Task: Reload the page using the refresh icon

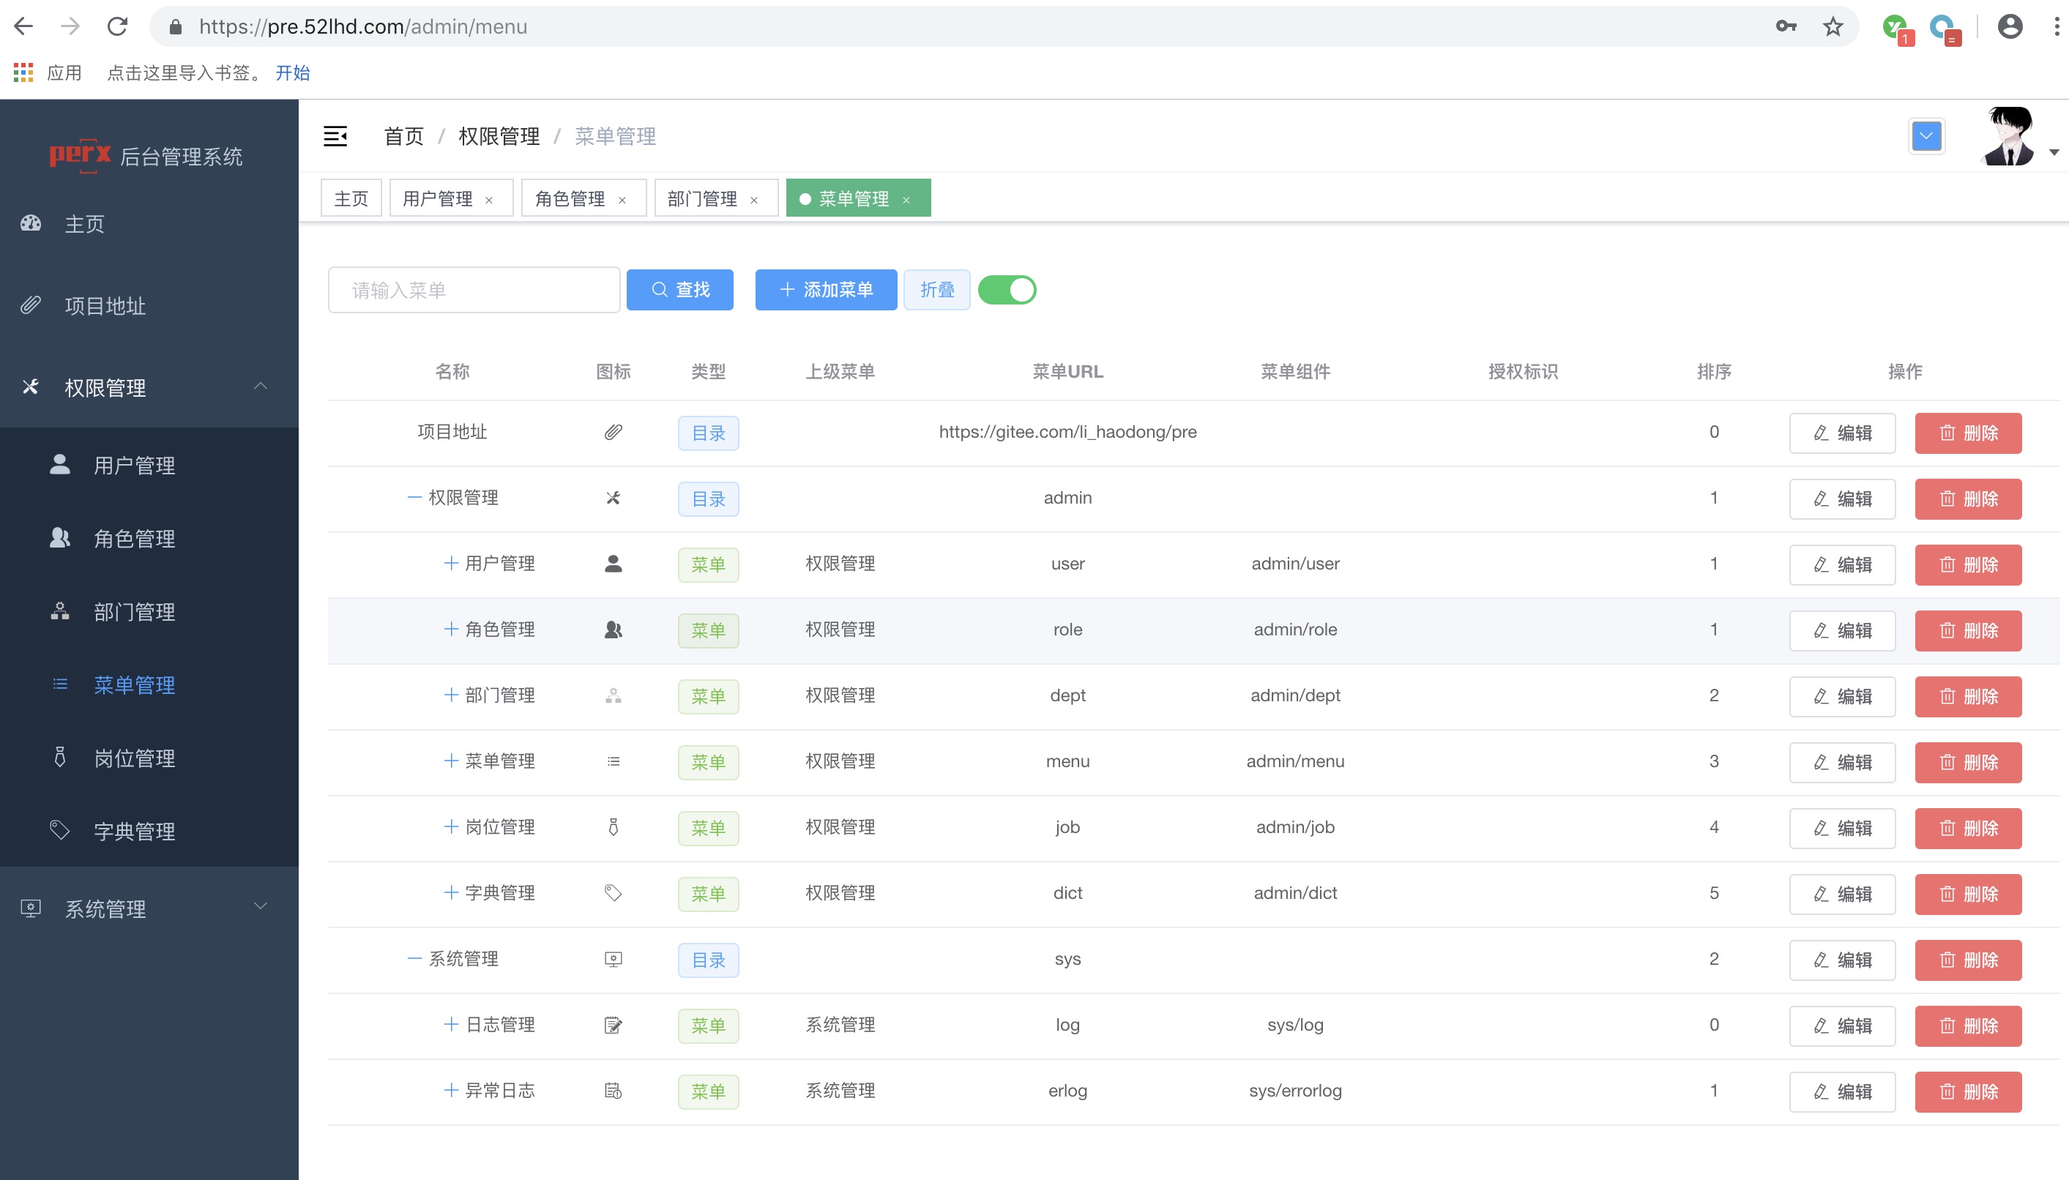Action: pyautogui.click(x=118, y=27)
